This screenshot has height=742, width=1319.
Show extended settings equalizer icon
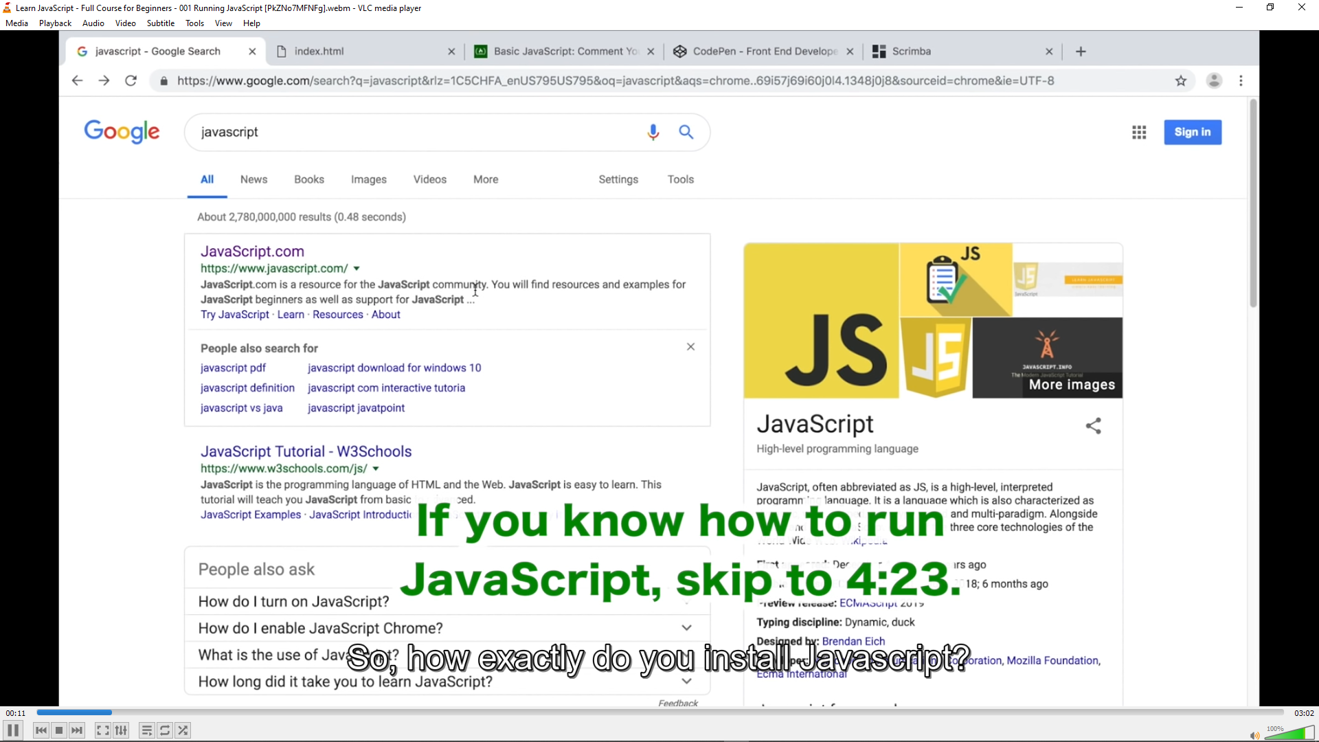click(x=121, y=730)
